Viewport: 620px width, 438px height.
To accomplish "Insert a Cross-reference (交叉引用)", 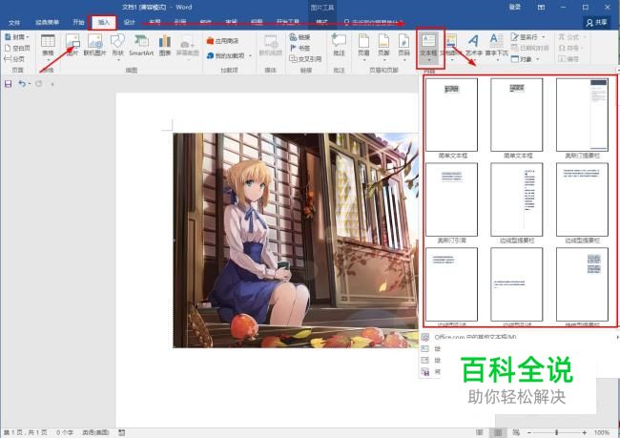I will 305,59.
